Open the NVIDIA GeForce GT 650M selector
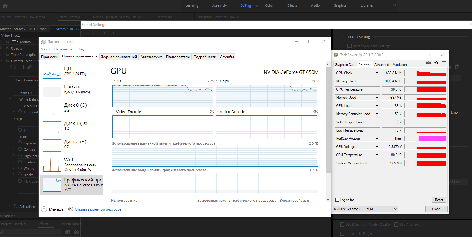Image resolution: width=472 pixels, height=237 pixels. [365, 209]
